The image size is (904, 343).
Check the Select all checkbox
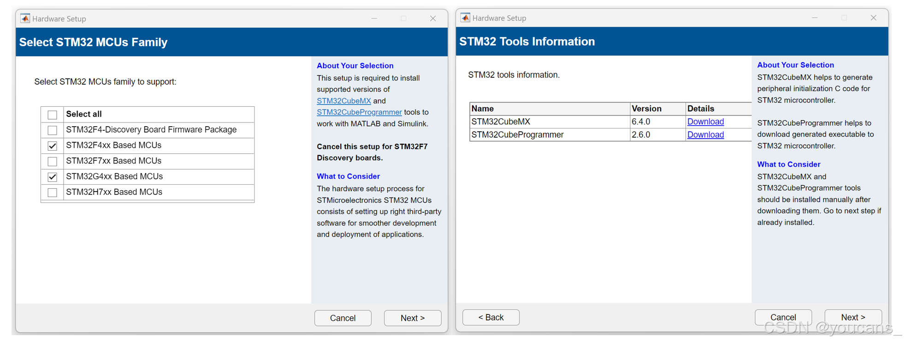click(53, 115)
